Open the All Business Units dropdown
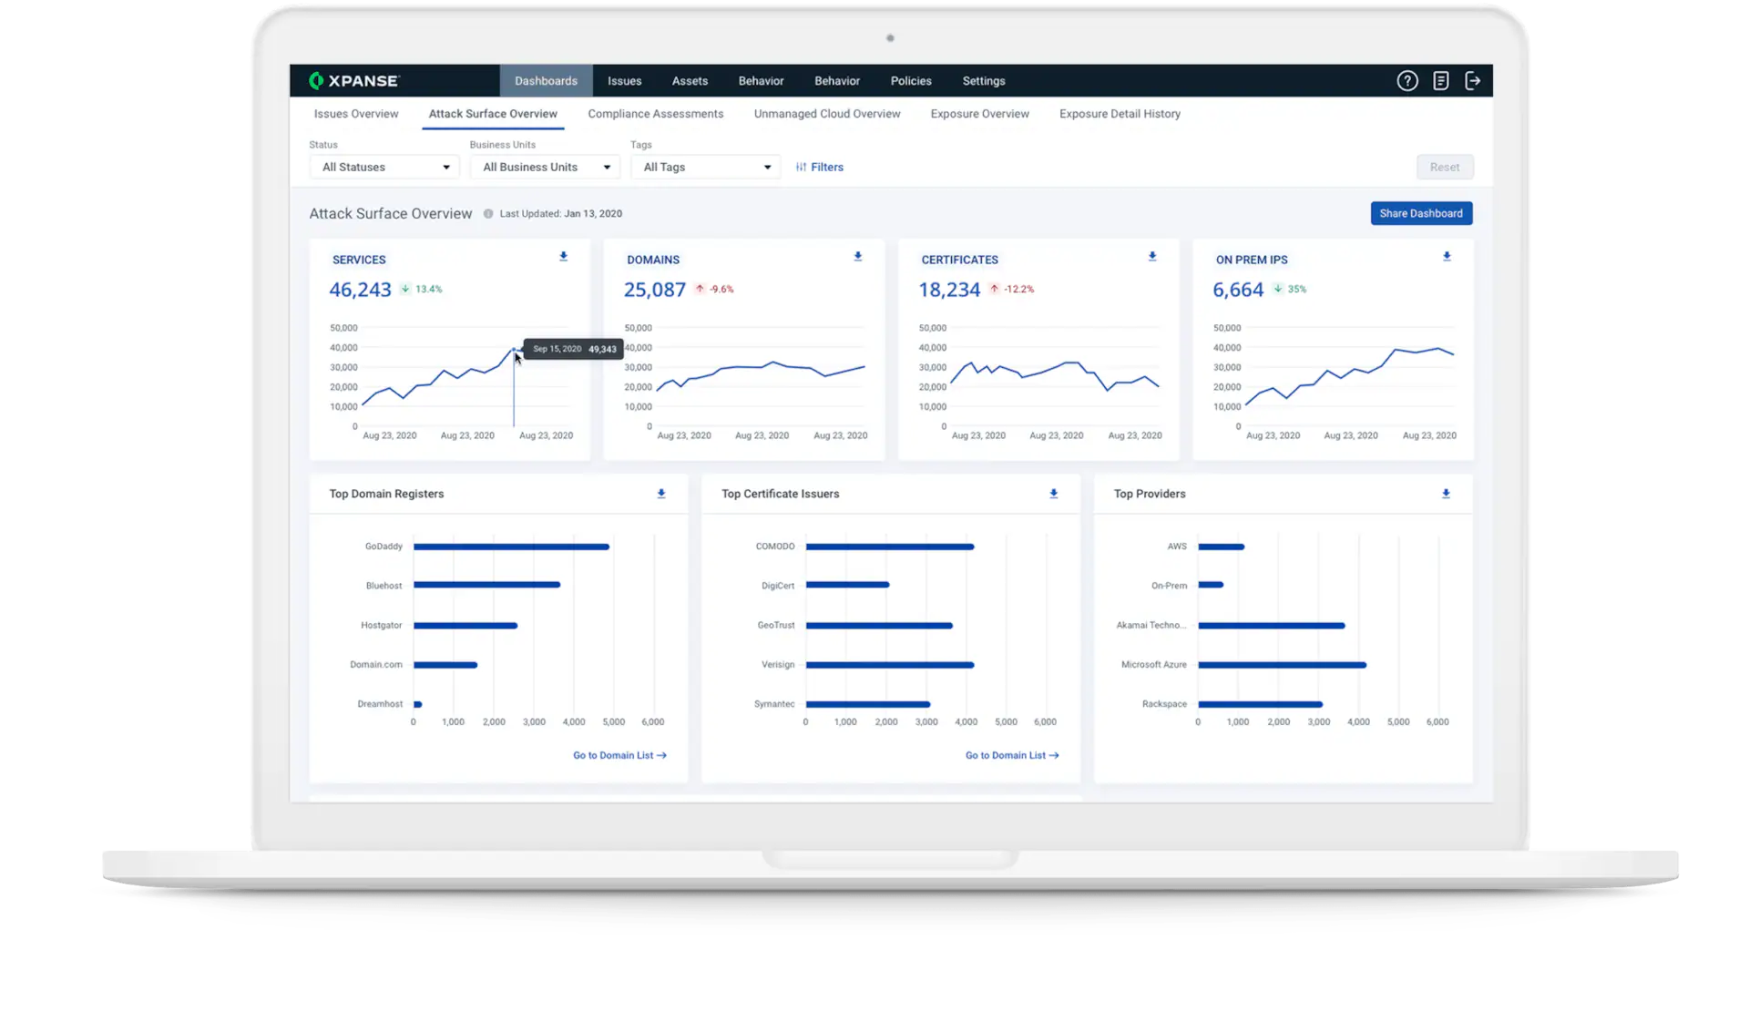 pyautogui.click(x=546, y=168)
